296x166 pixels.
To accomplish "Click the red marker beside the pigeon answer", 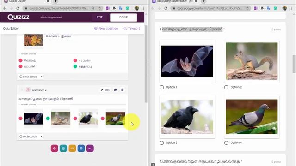I will click(x=103, y=119).
